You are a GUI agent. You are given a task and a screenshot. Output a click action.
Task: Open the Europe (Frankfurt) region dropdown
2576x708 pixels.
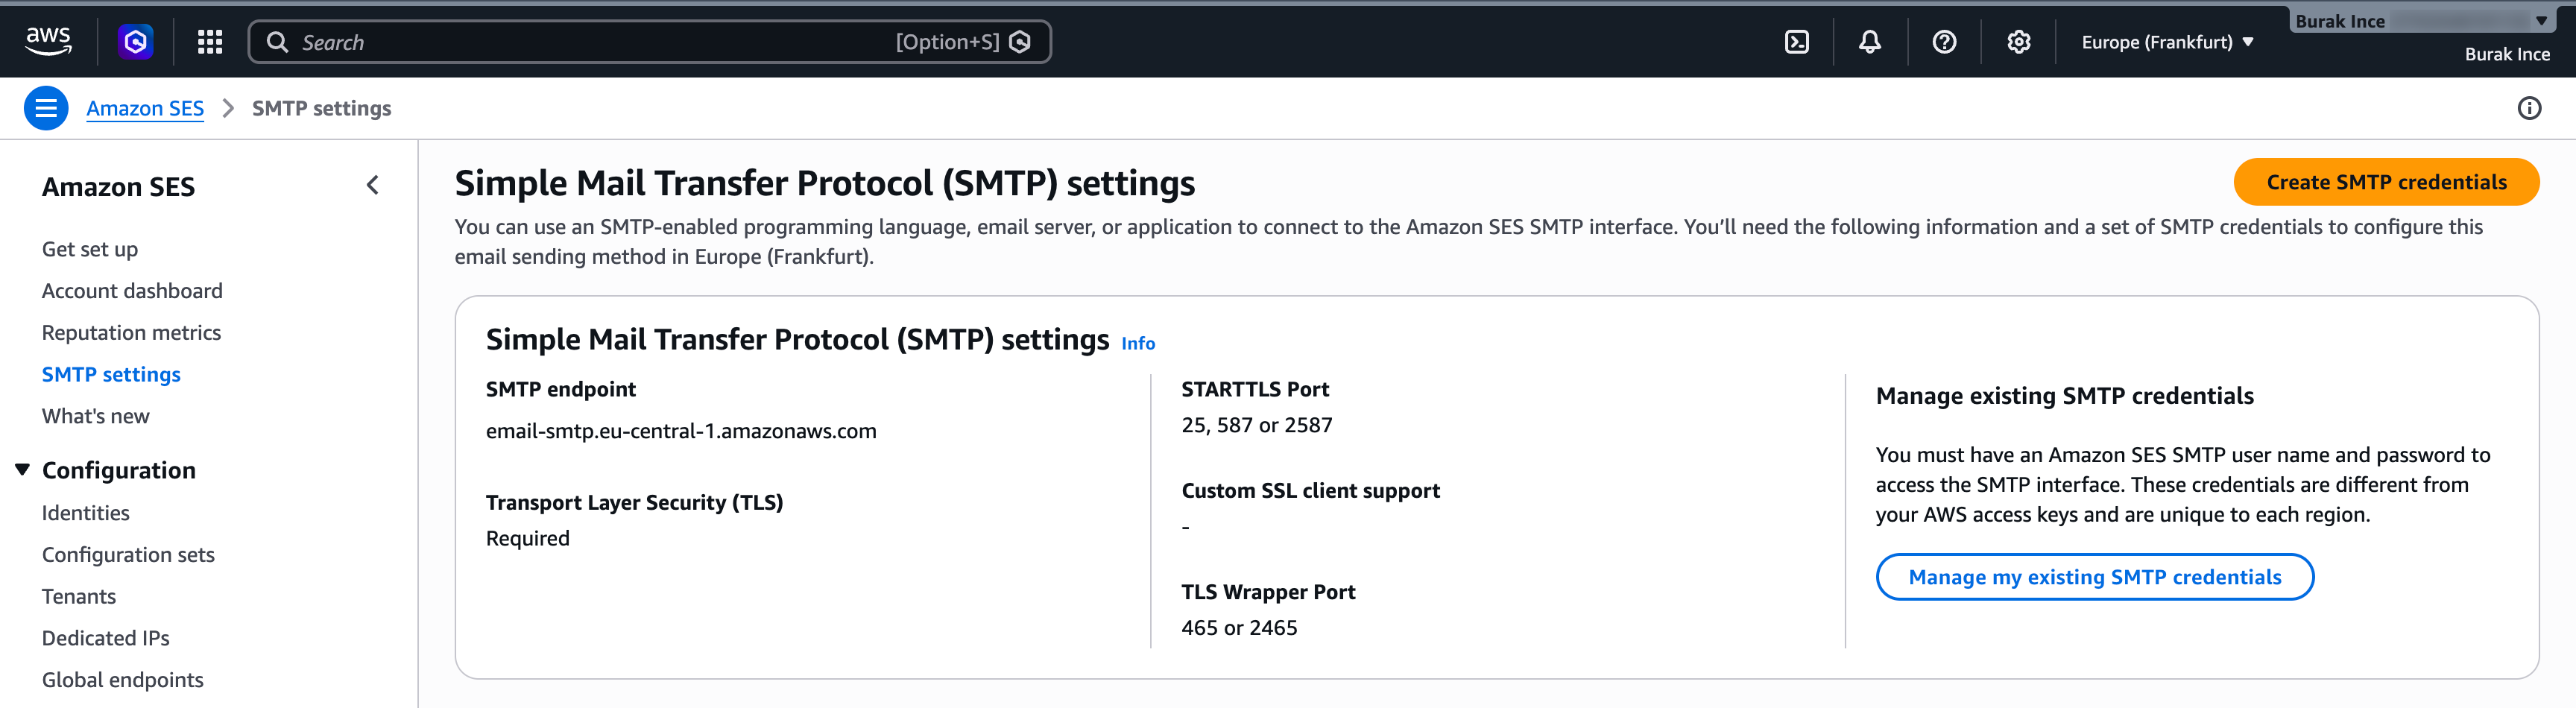point(2167,42)
